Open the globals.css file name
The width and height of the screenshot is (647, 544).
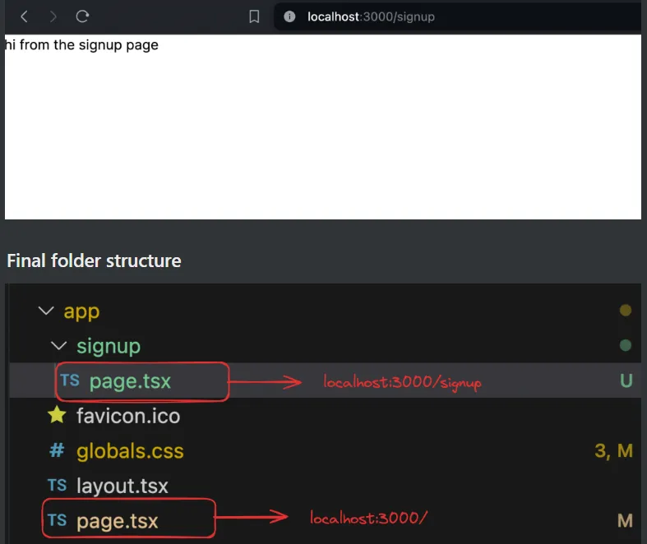130,451
